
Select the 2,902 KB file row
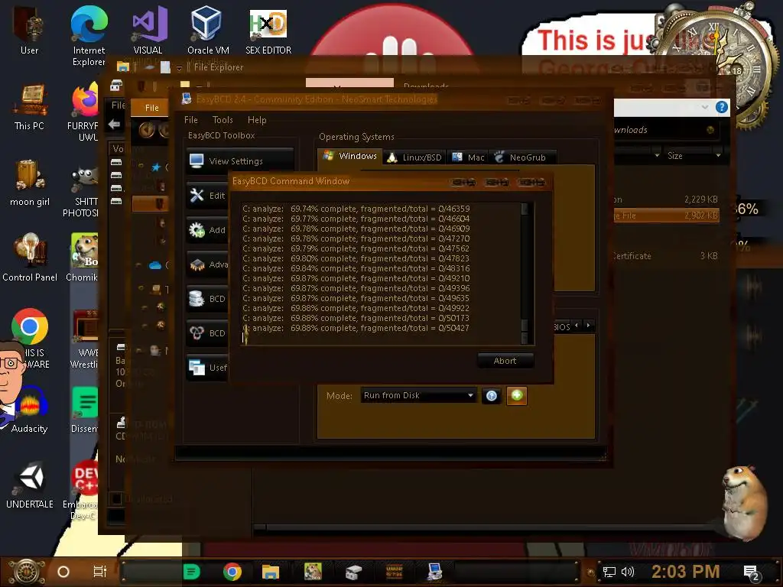tap(666, 216)
